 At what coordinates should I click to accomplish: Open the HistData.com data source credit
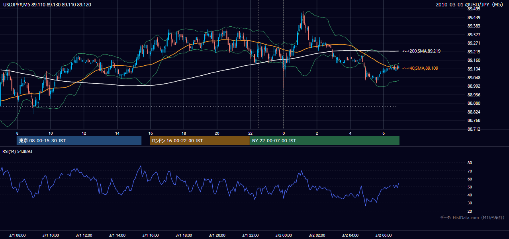[472, 217]
